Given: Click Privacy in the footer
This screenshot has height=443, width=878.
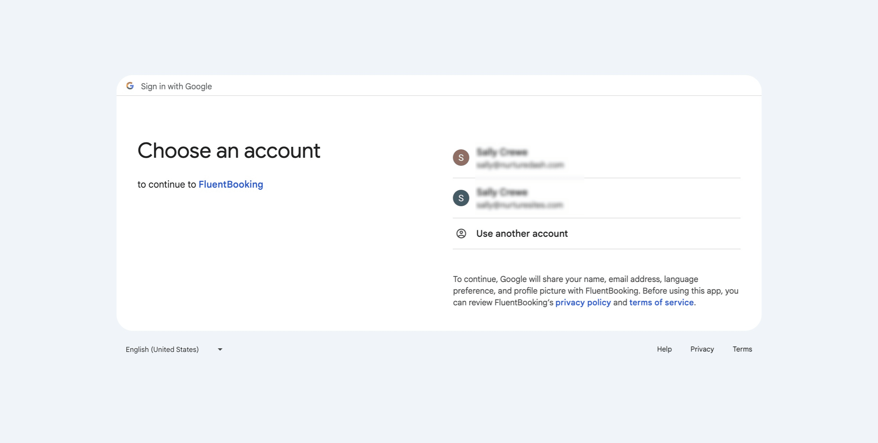Looking at the screenshot, I should click(702, 349).
